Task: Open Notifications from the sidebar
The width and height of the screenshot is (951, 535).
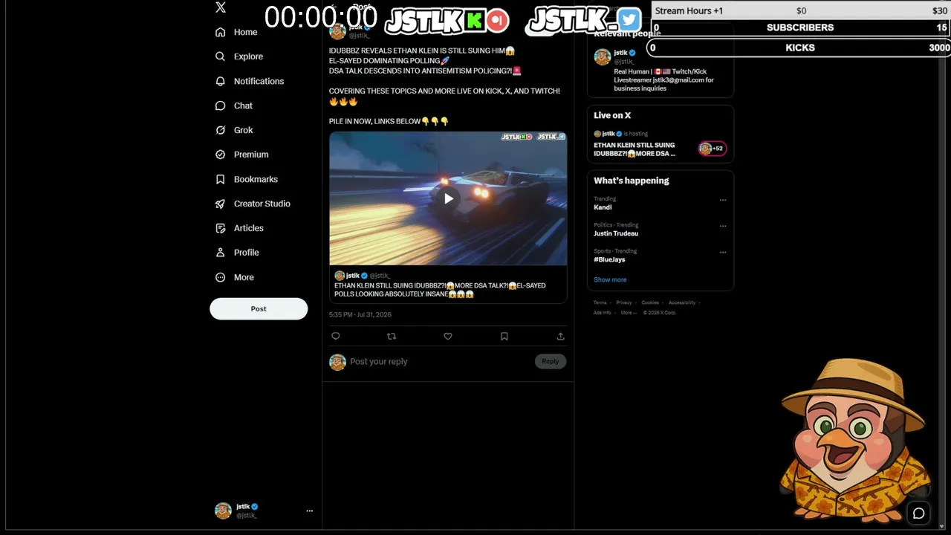Action: tap(250, 81)
